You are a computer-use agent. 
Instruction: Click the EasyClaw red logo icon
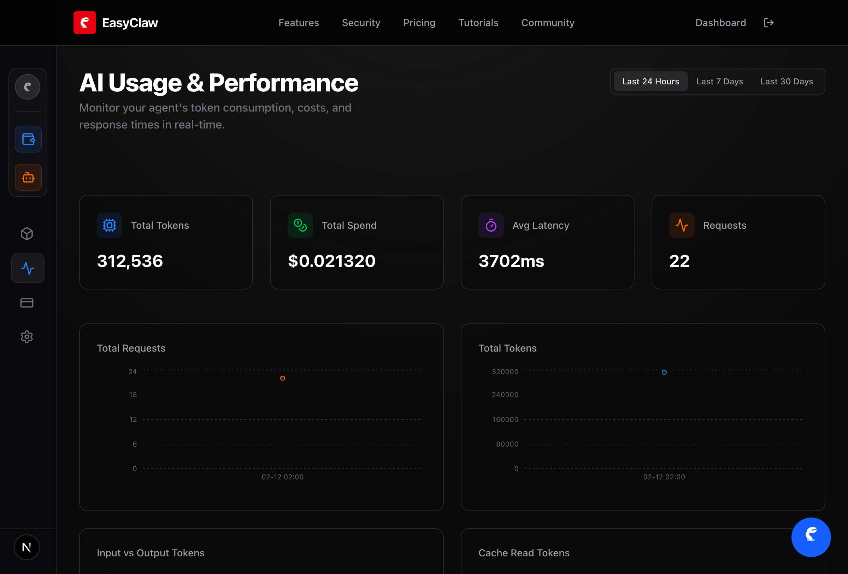click(x=85, y=23)
